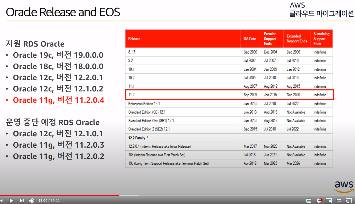The image size is (355, 204).
Task: Click the 'Jul 2005' cell
Action: click(x=249, y=78)
